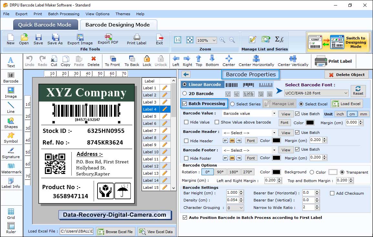Bring object To Front
Image resolution: width=373 pixels, height=237 pixels.
[x=112, y=61]
